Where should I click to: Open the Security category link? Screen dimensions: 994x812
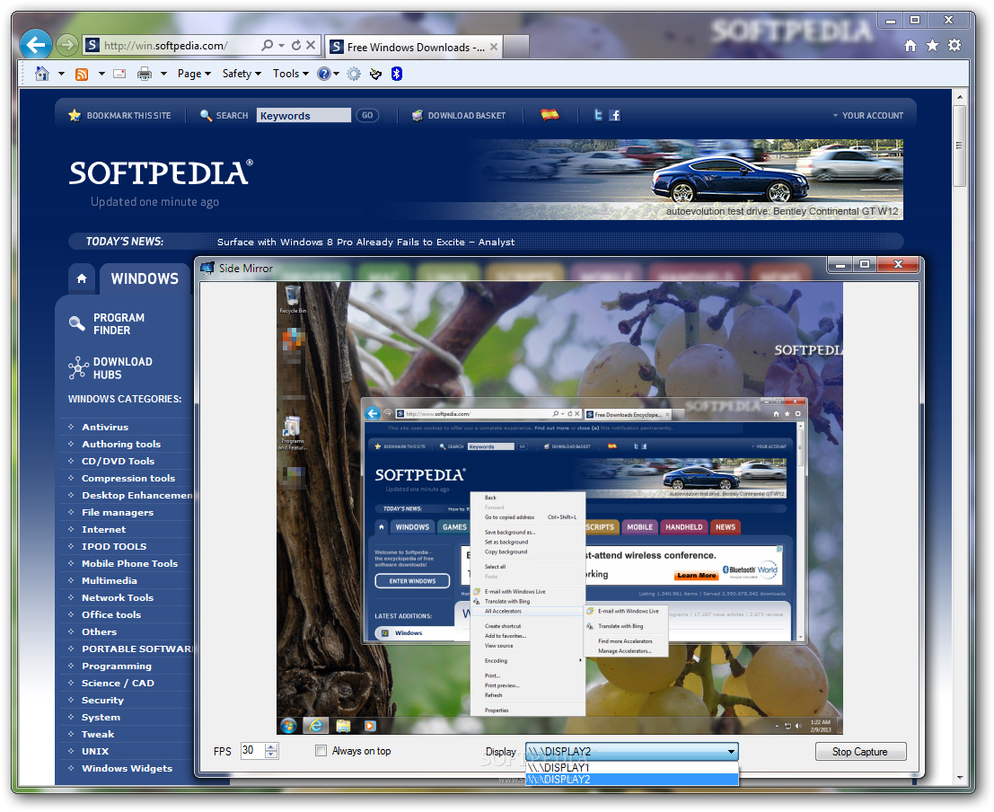[102, 700]
